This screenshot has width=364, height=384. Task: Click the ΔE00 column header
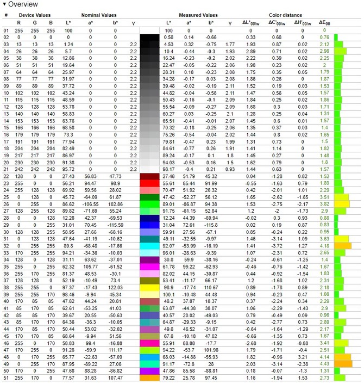[x=324, y=23]
